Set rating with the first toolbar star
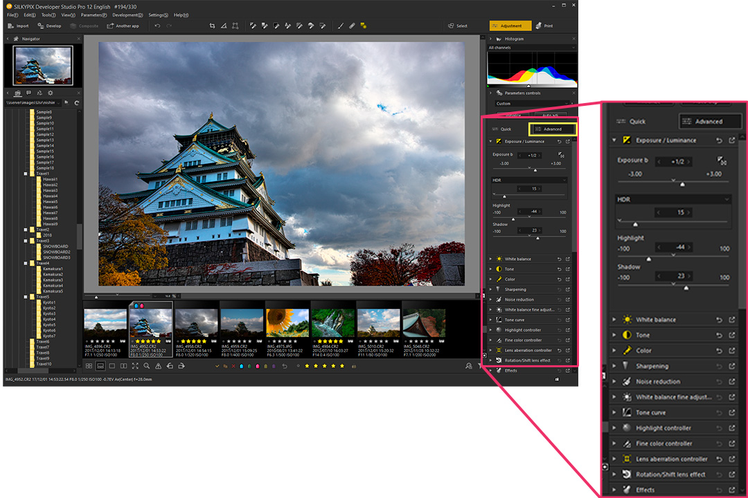This screenshot has width=748, height=498. click(307, 366)
